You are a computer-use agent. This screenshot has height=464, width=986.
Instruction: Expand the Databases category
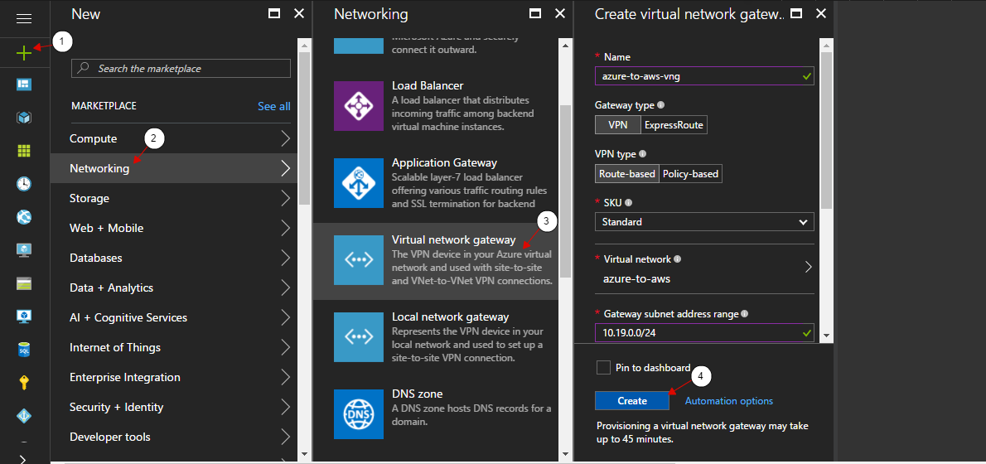173,258
